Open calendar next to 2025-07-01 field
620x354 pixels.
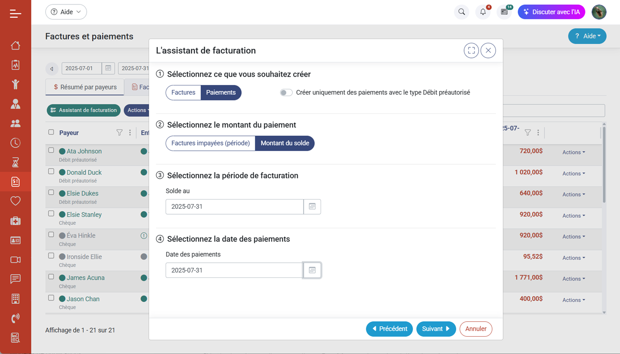pyautogui.click(x=108, y=68)
